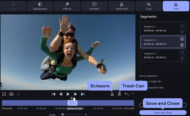Click the Save and Close button

coord(163,113)
